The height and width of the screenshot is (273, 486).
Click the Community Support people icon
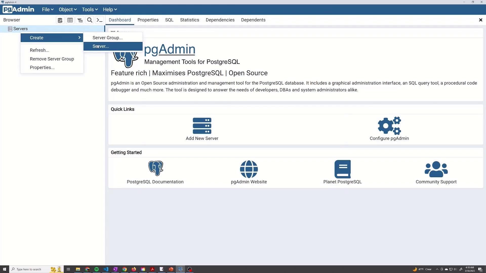tap(436, 169)
